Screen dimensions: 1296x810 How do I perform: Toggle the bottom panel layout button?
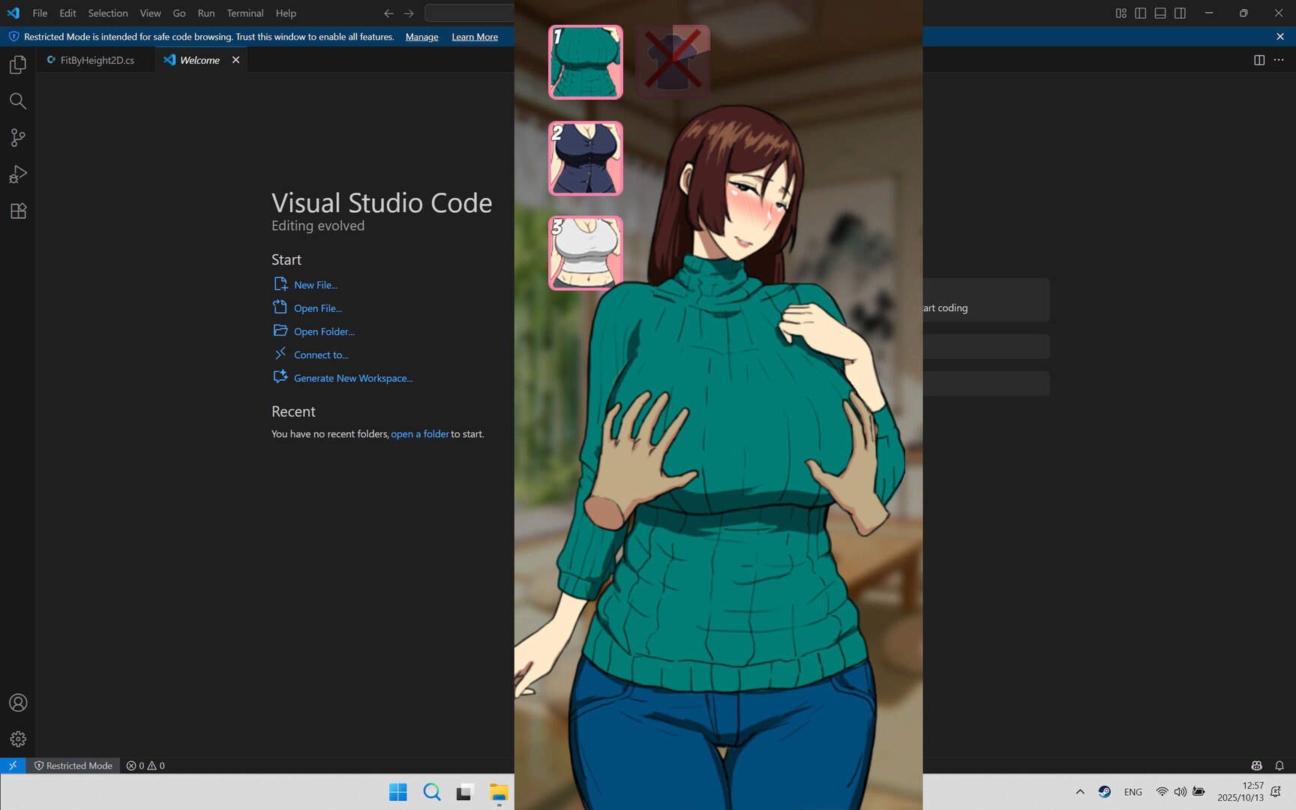1160,13
